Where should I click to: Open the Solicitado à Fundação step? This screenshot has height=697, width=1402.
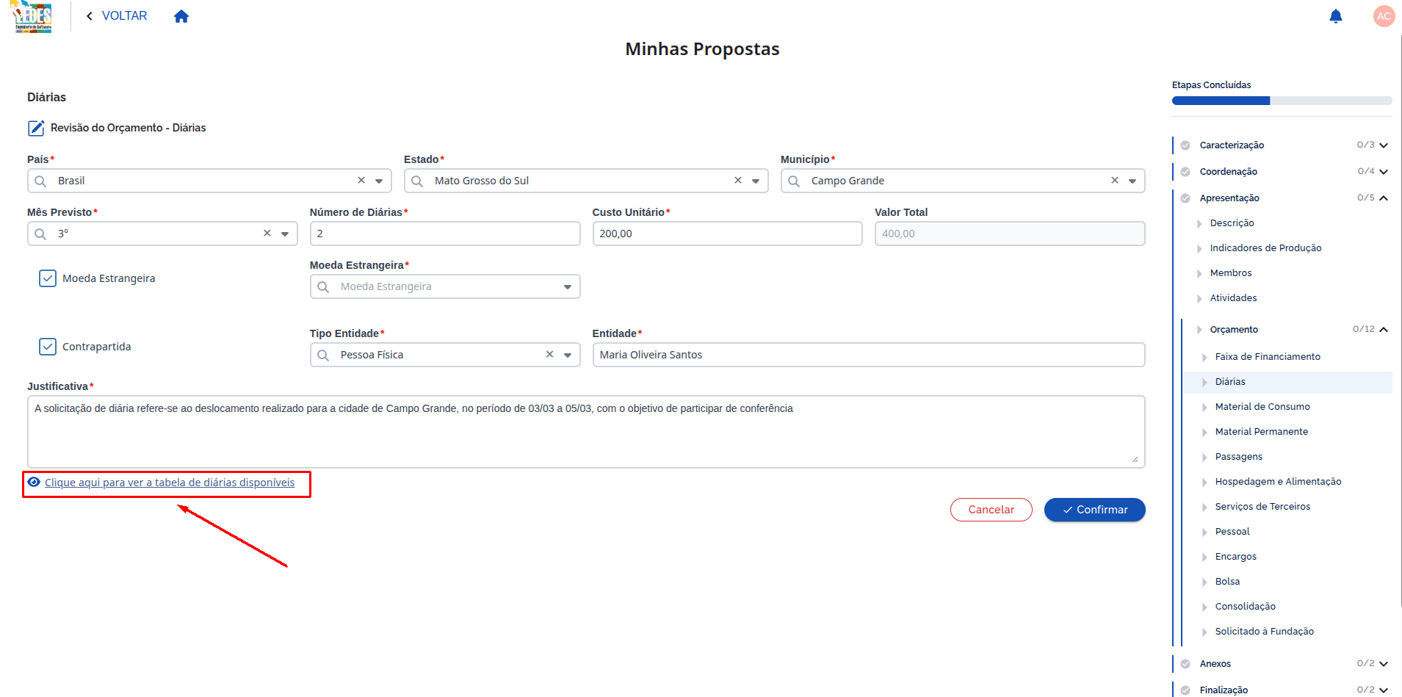coord(1264,632)
